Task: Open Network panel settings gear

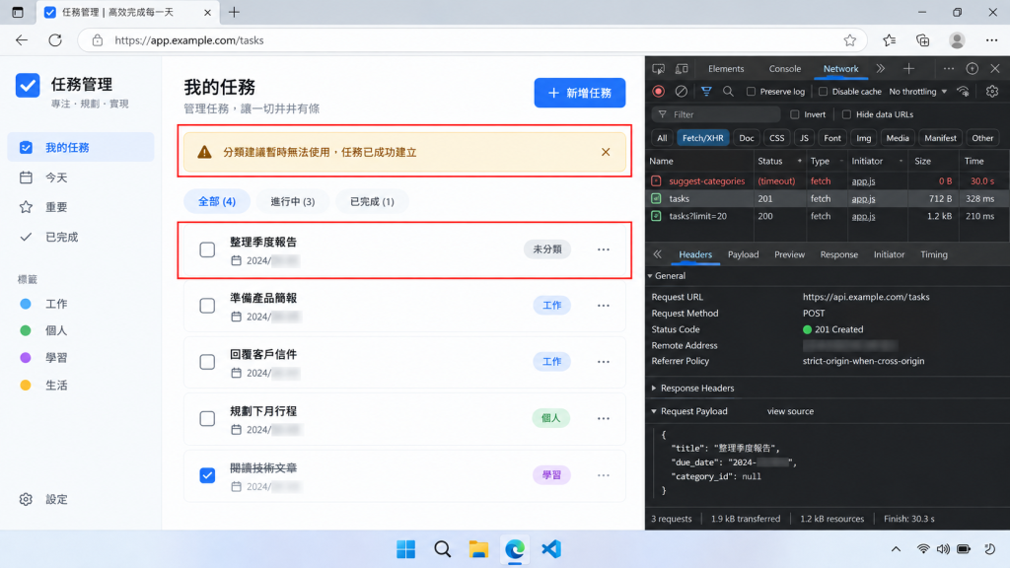Action: 992,92
